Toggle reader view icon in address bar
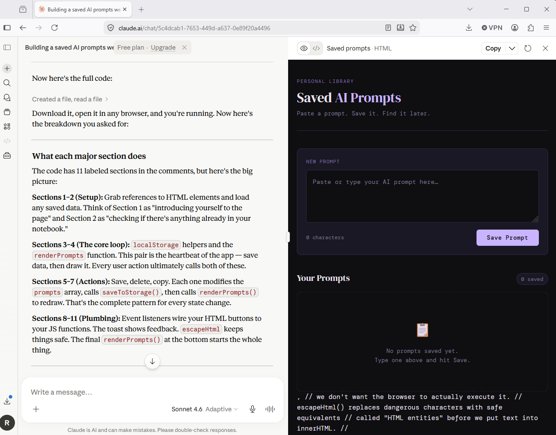Image resolution: width=556 pixels, height=435 pixels. point(388,28)
